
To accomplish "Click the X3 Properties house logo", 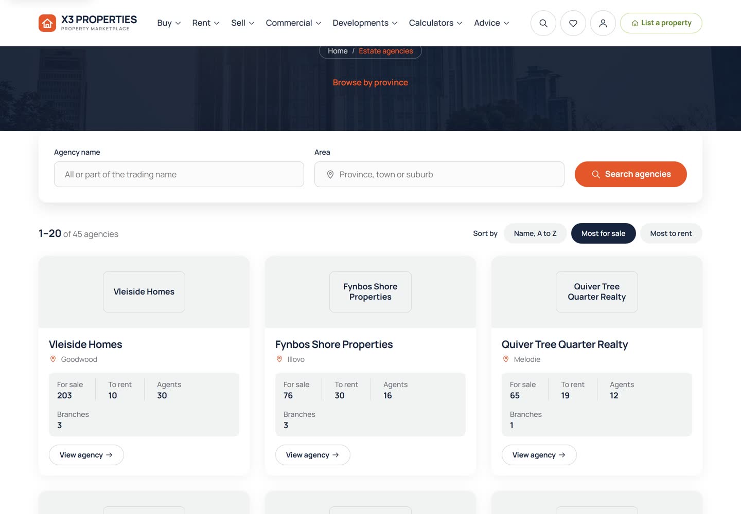I will [x=47, y=23].
